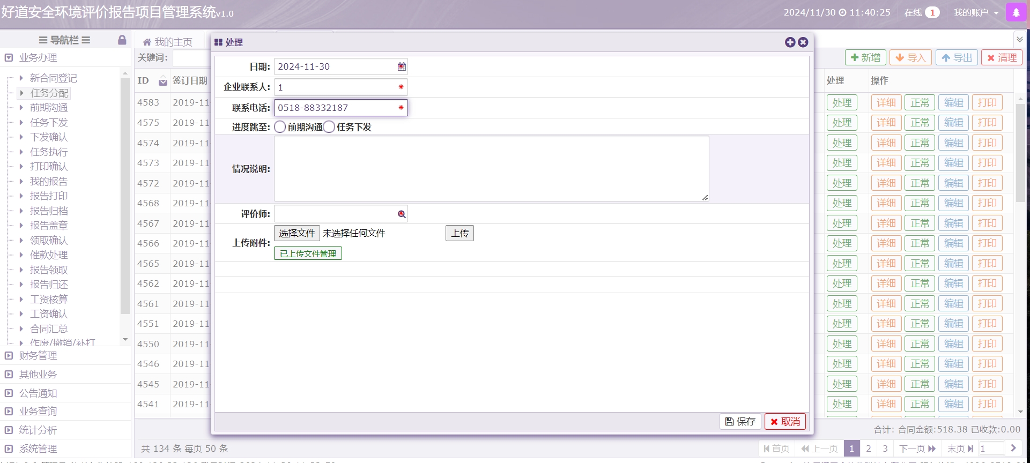Click into the 情况说明 text area
The image size is (1030, 463).
(x=491, y=169)
